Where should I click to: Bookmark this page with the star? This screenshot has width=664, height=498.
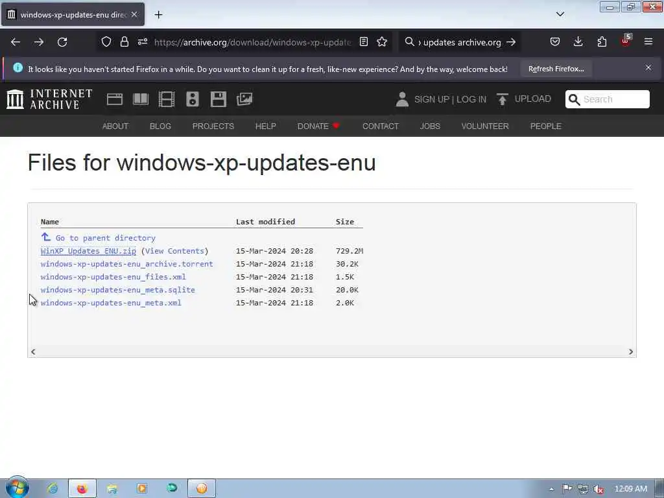click(382, 42)
